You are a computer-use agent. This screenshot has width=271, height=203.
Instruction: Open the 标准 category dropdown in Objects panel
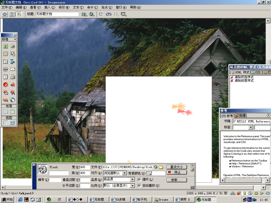point(9,39)
